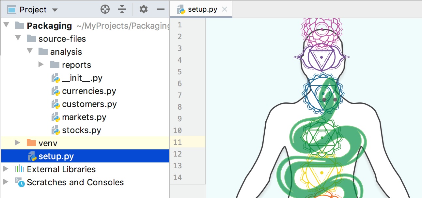Click the source-files folder icon

pyautogui.click(x=31, y=38)
